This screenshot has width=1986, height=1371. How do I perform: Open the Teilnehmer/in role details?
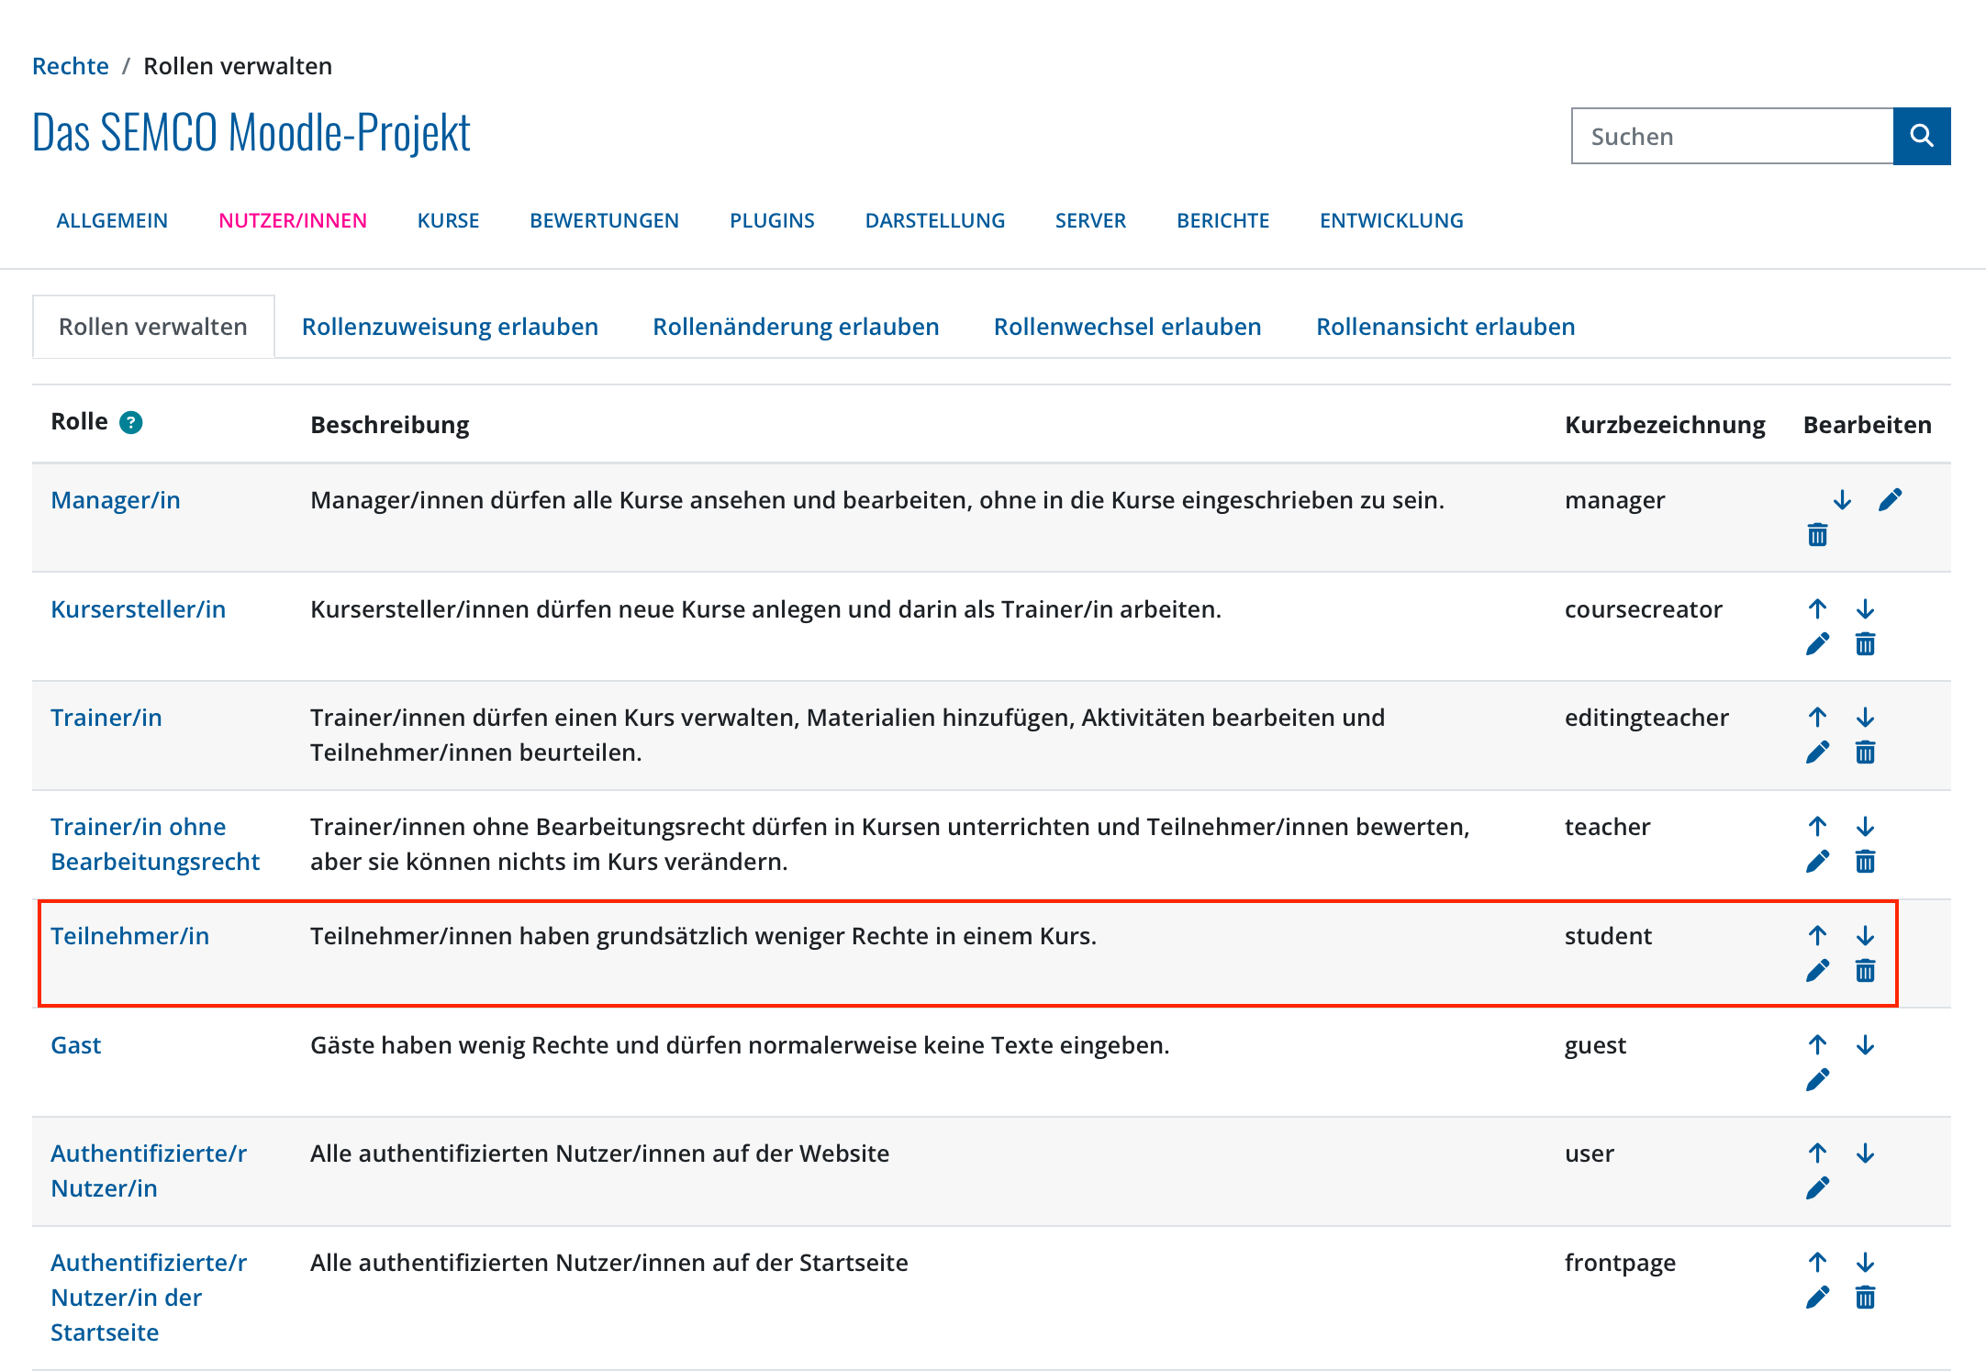coord(130,936)
